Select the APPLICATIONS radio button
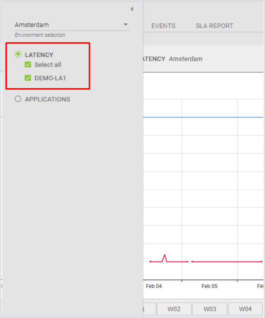265x318 pixels. pyautogui.click(x=18, y=99)
